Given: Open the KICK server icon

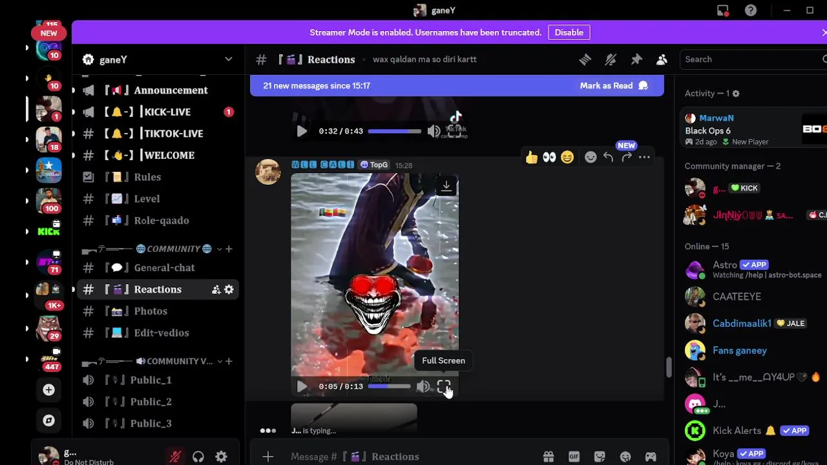Looking at the screenshot, I should point(48,231).
